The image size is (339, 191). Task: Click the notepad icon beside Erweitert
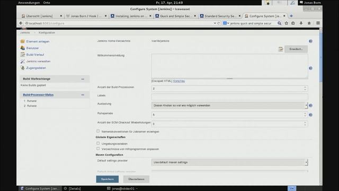coord(281,49)
